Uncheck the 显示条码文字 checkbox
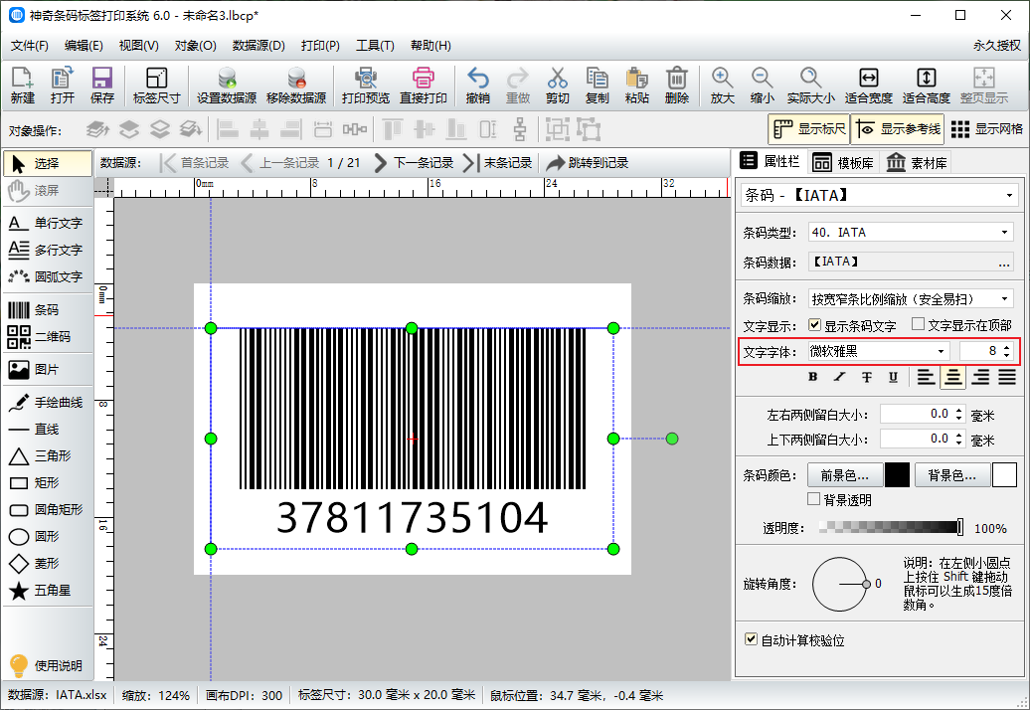 (x=814, y=325)
